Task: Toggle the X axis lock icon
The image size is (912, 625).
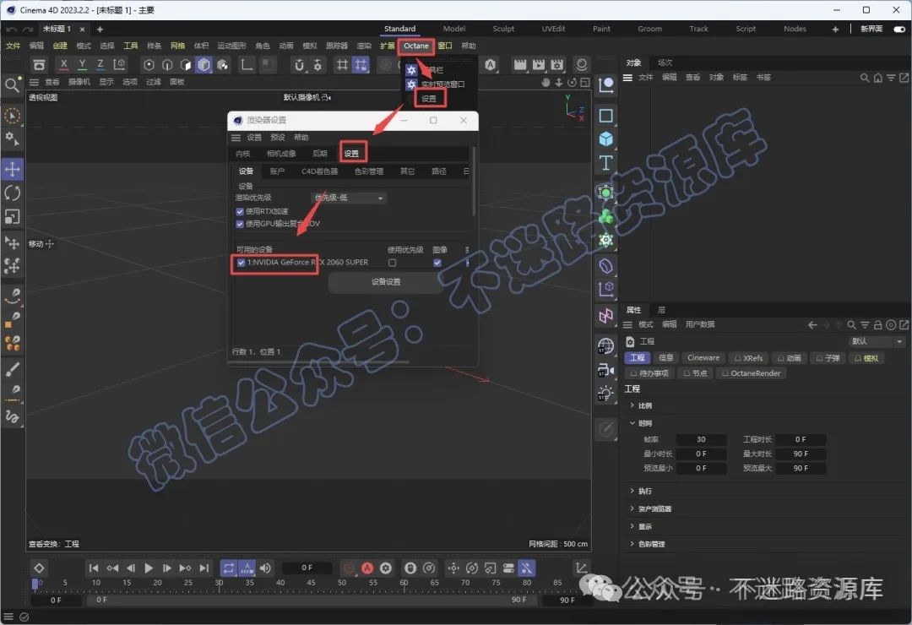Action: 64,64
